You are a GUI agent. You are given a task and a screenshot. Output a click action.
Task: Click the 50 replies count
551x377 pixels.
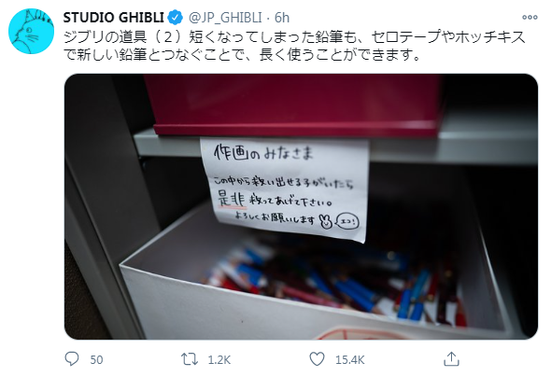[96, 360]
